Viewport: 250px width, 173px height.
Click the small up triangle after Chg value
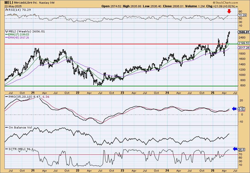tap(237, 6)
